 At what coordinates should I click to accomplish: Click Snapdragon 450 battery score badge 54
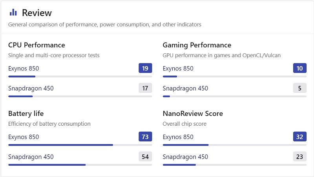145,157
